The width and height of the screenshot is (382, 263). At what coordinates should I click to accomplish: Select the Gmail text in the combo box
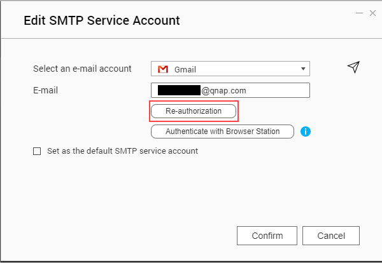coord(186,69)
